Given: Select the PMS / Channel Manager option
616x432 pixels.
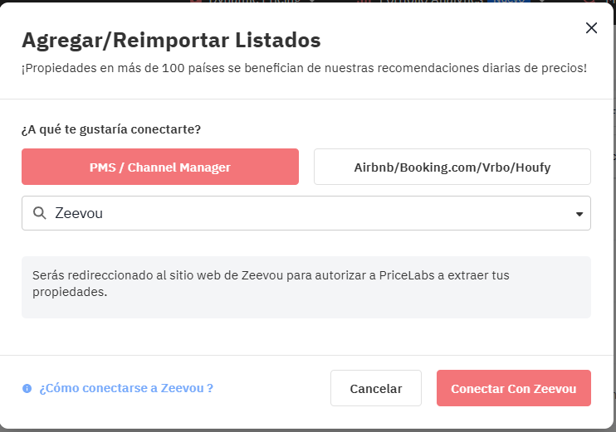Looking at the screenshot, I should point(159,167).
